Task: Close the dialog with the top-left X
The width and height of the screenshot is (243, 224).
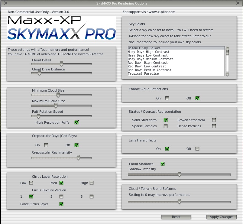Action: tap(5, 3)
